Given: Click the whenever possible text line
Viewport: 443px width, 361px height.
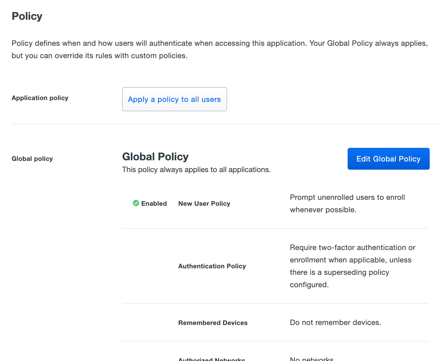Looking at the screenshot, I should point(323,210).
